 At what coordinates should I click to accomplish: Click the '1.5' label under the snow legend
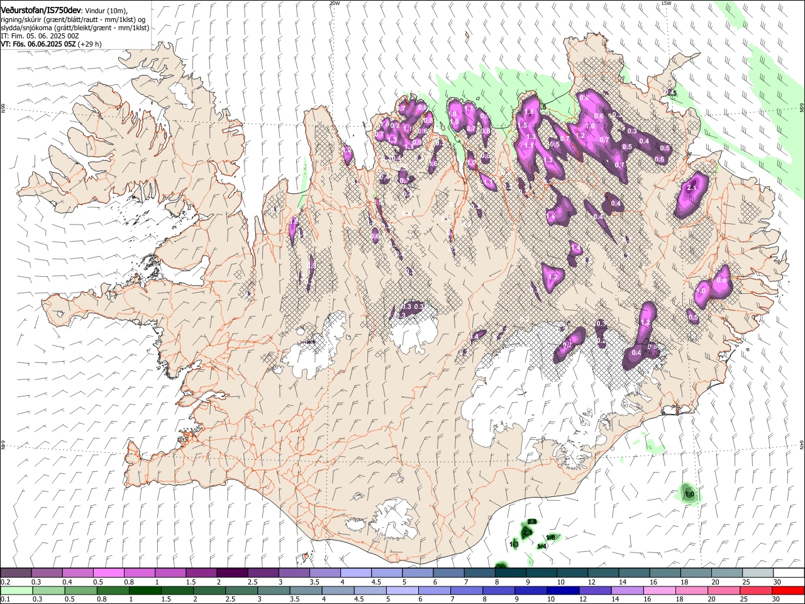[x=190, y=582]
